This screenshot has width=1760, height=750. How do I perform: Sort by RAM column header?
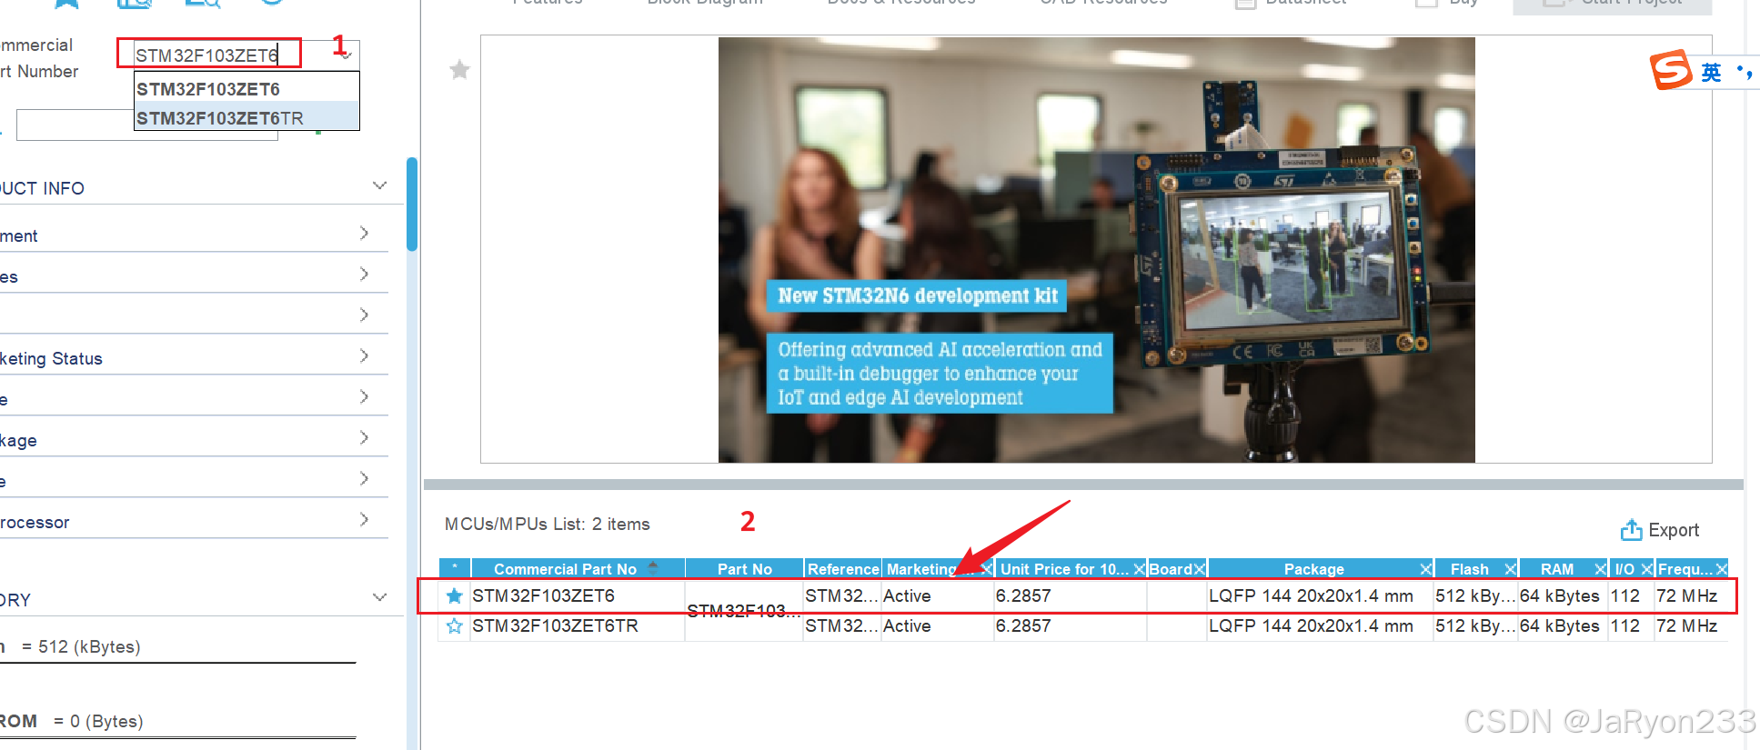click(x=1556, y=569)
